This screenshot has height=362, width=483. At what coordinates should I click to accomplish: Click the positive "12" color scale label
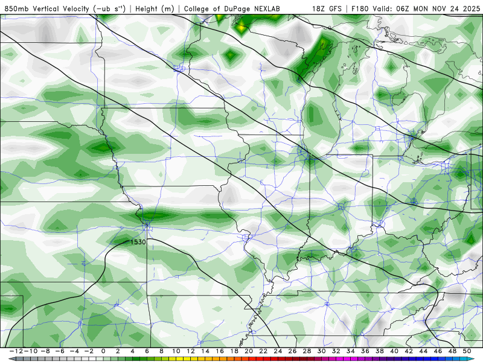pyautogui.click(x=191, y=351)
